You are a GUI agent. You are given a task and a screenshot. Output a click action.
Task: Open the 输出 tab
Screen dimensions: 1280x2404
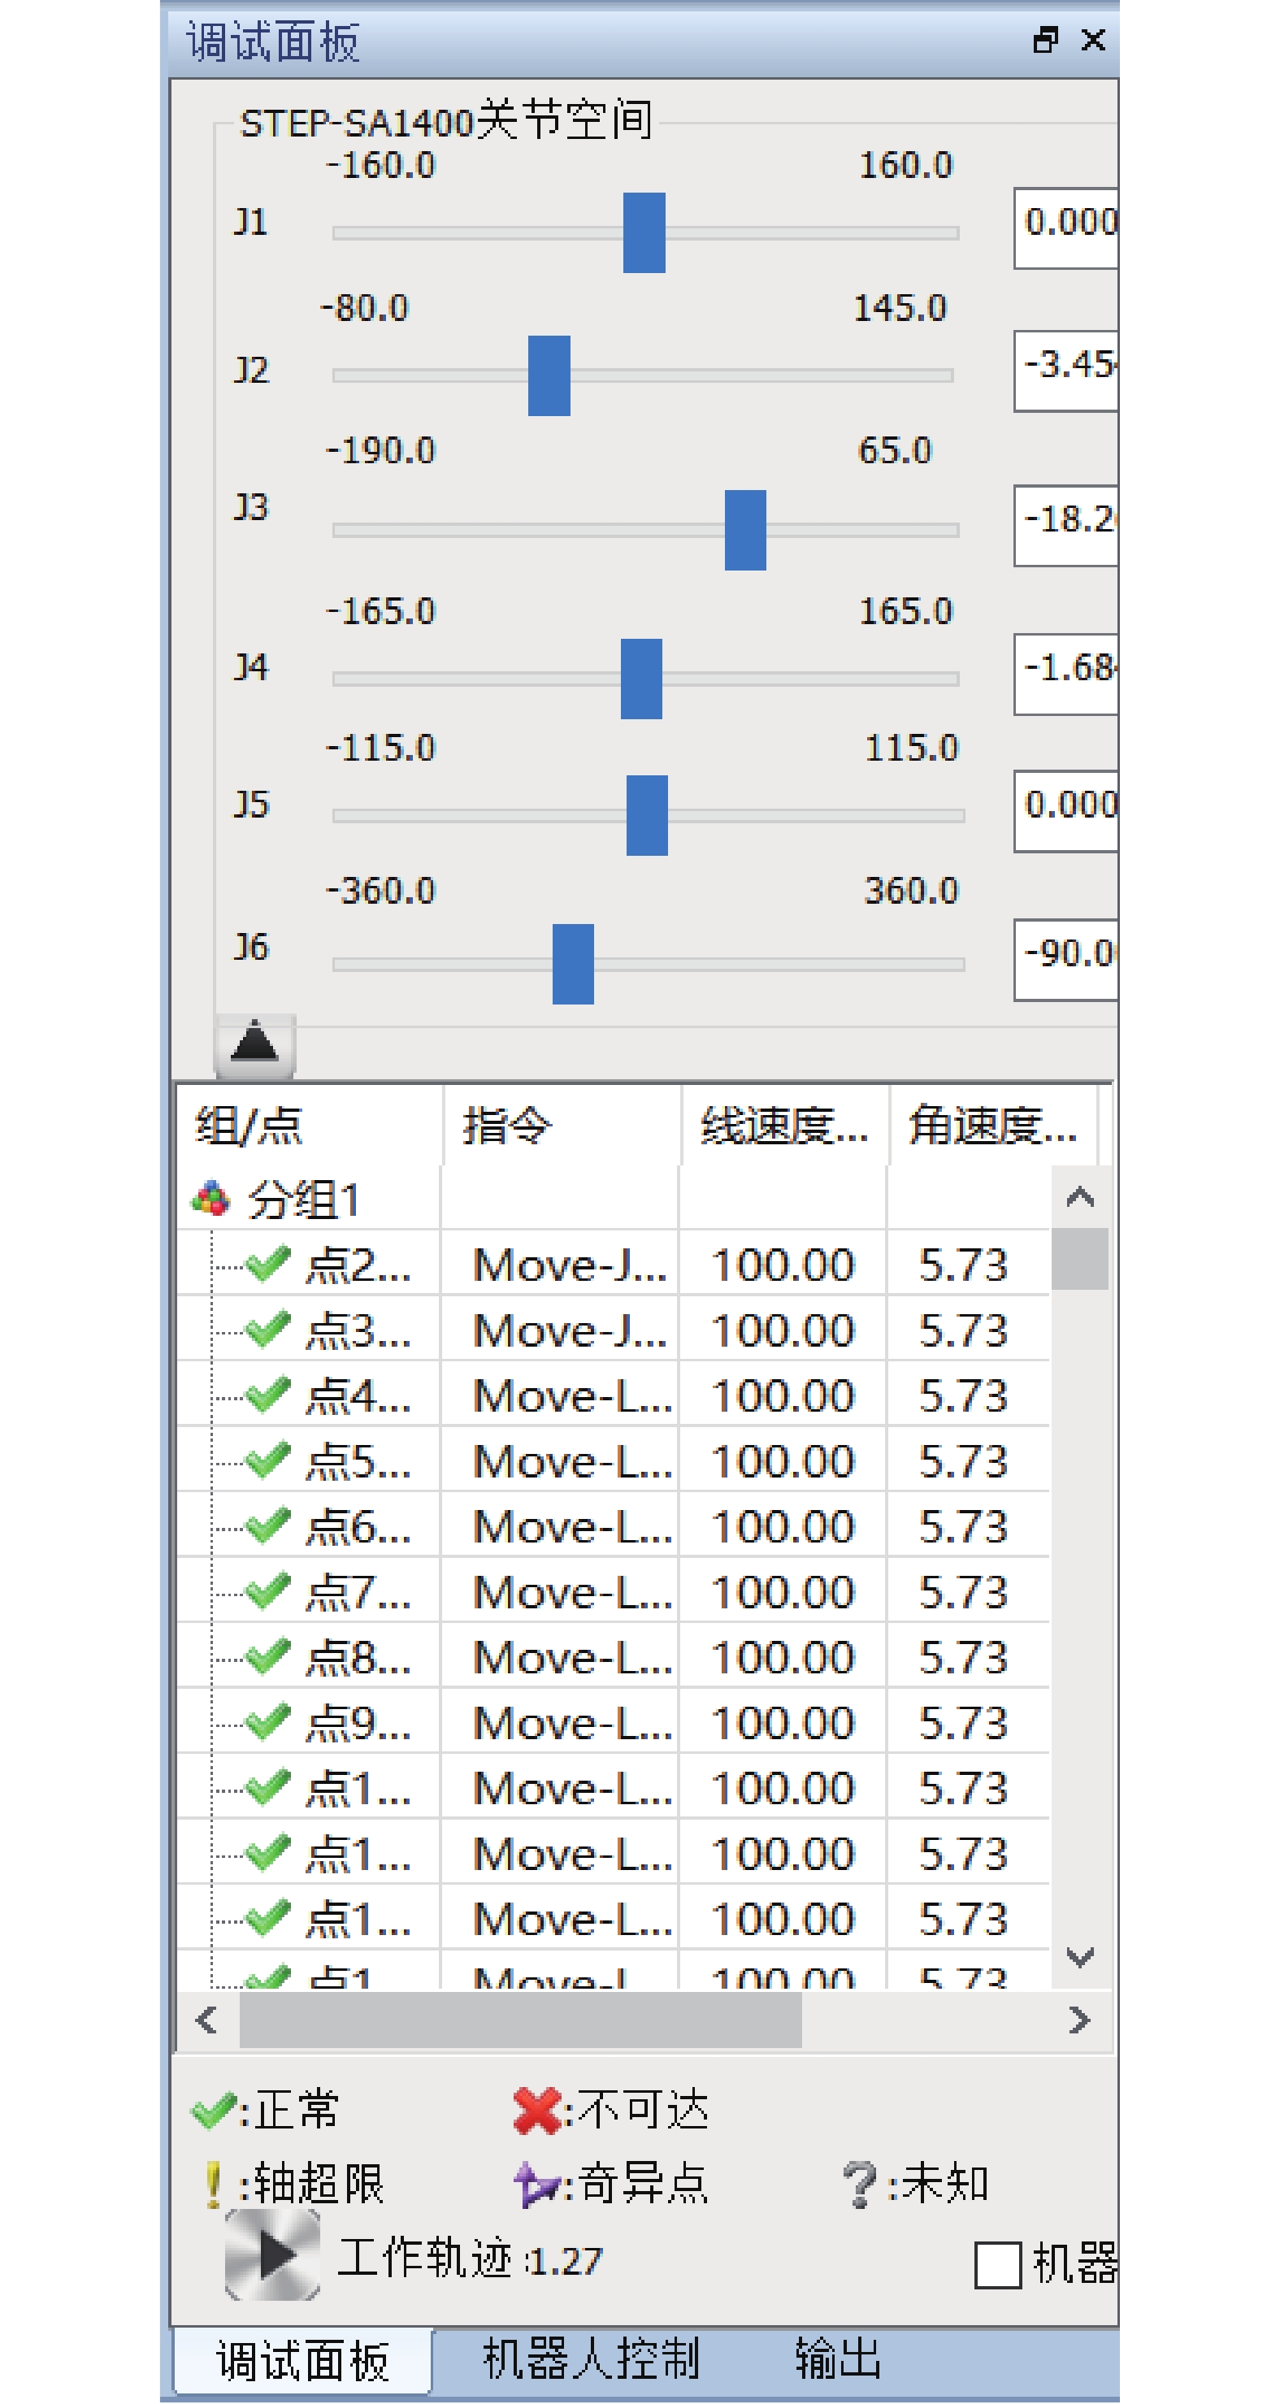[x=837, y=2358]
